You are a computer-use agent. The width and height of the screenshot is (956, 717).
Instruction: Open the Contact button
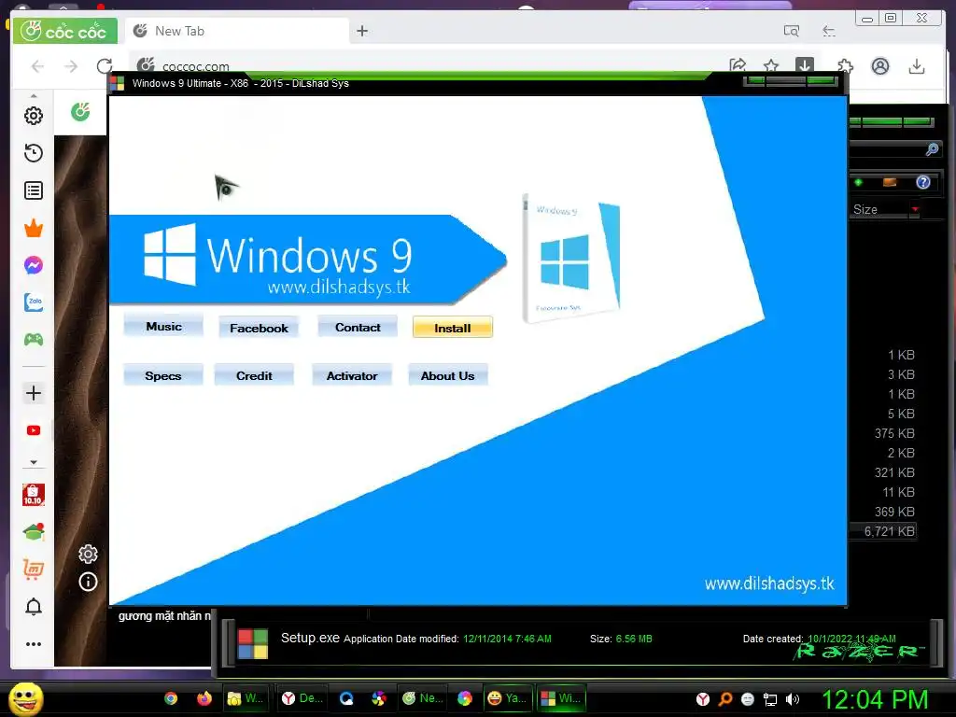pos(358,327)
